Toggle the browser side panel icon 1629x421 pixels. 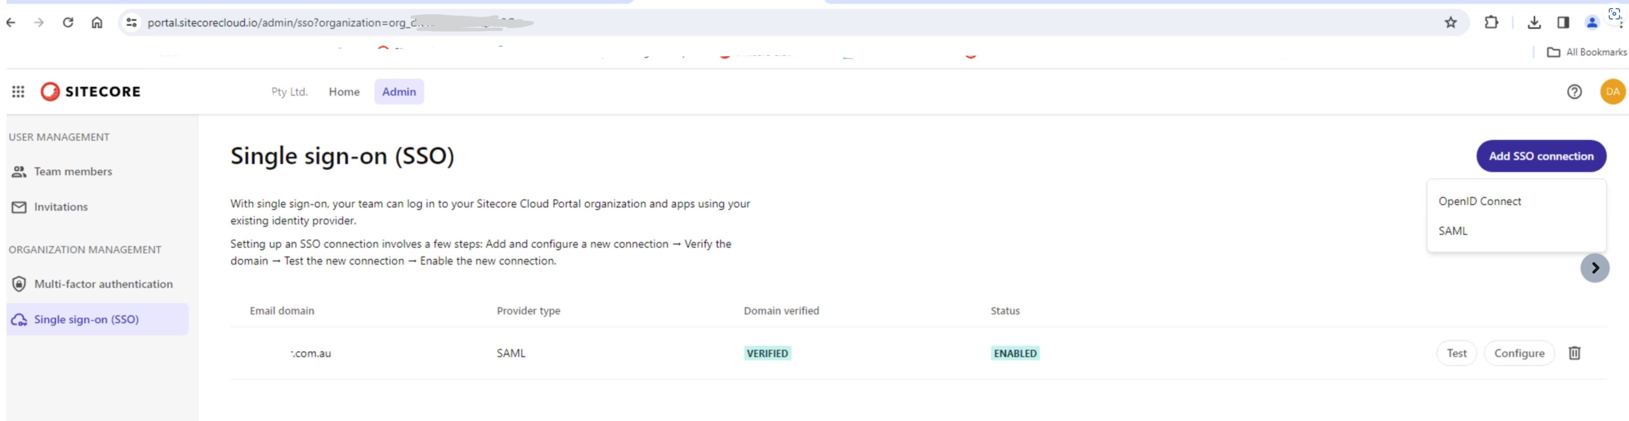(1563, 23)
